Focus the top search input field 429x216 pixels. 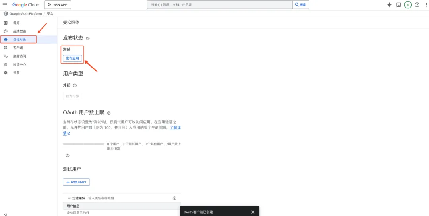coord(219,5)
